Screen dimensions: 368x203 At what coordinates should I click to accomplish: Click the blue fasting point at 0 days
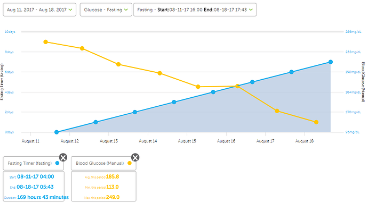pyautogui.click(x=57, y=132)
